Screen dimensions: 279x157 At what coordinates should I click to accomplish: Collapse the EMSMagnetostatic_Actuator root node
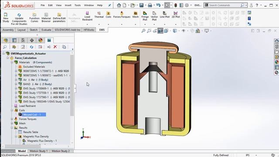tap(3, 53)
